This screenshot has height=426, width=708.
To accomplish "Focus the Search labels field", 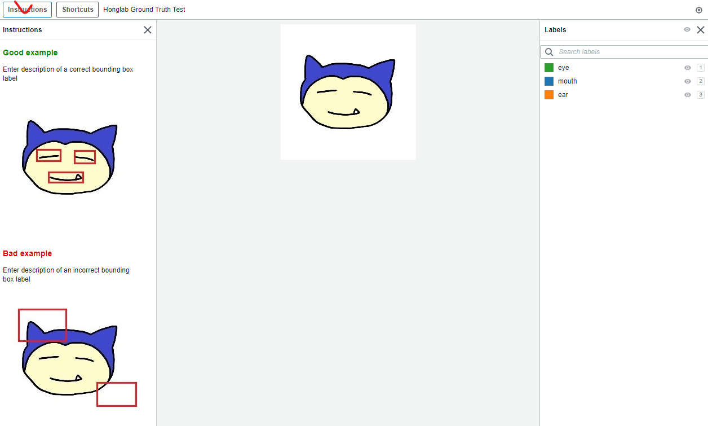I will point(624,52).
